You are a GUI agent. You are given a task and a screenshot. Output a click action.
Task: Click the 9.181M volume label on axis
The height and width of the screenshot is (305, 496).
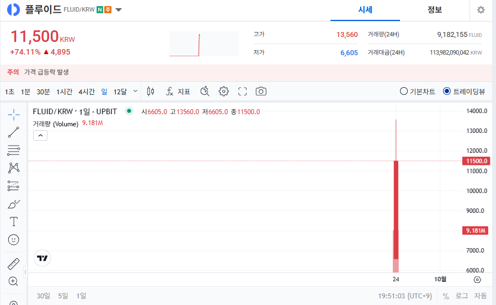point(475,231)
